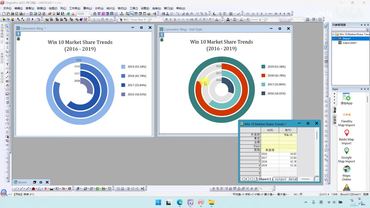Expand the Apps panel options arrow

click(361, 89)
